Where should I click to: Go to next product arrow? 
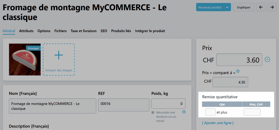(272, 7)
